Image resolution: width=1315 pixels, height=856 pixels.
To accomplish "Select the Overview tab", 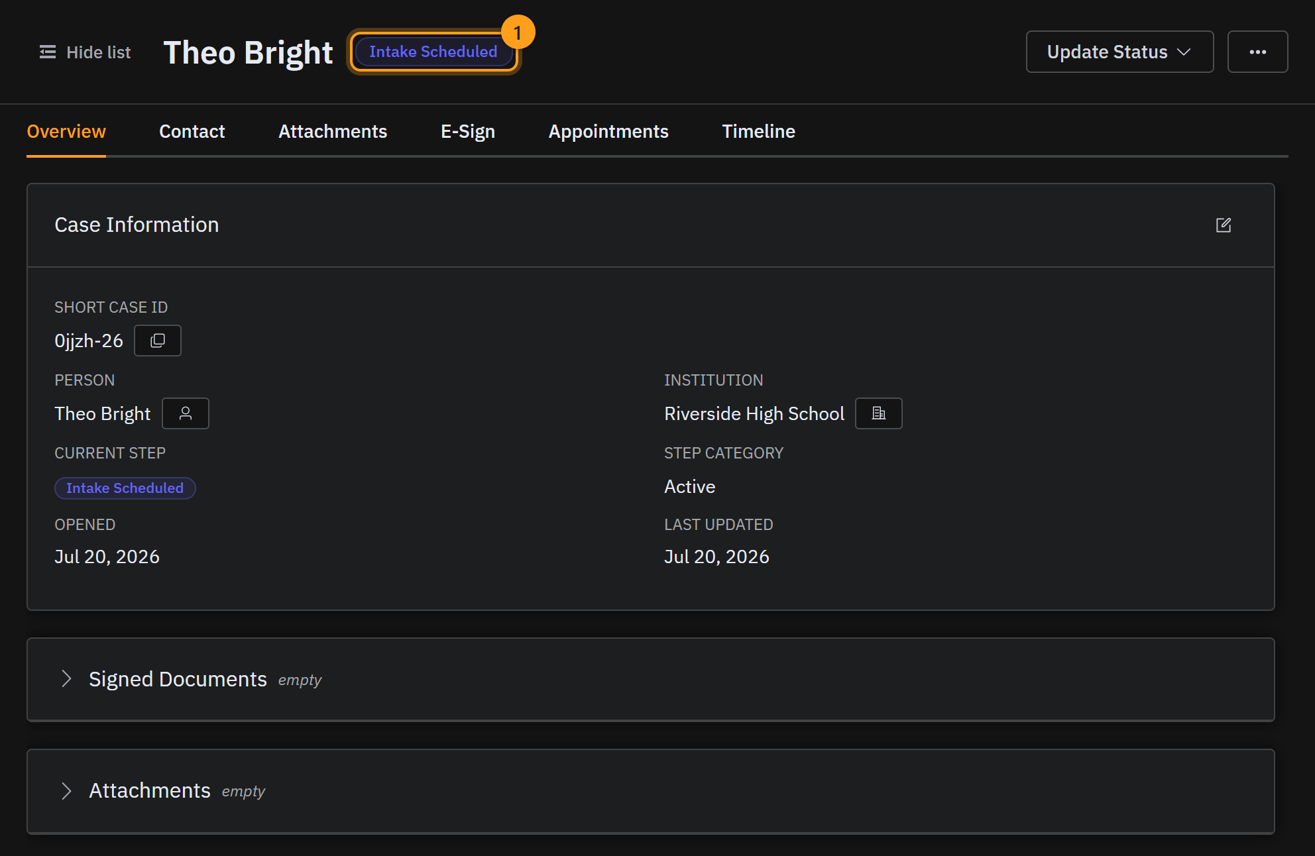I will click(x=66, y=131).
